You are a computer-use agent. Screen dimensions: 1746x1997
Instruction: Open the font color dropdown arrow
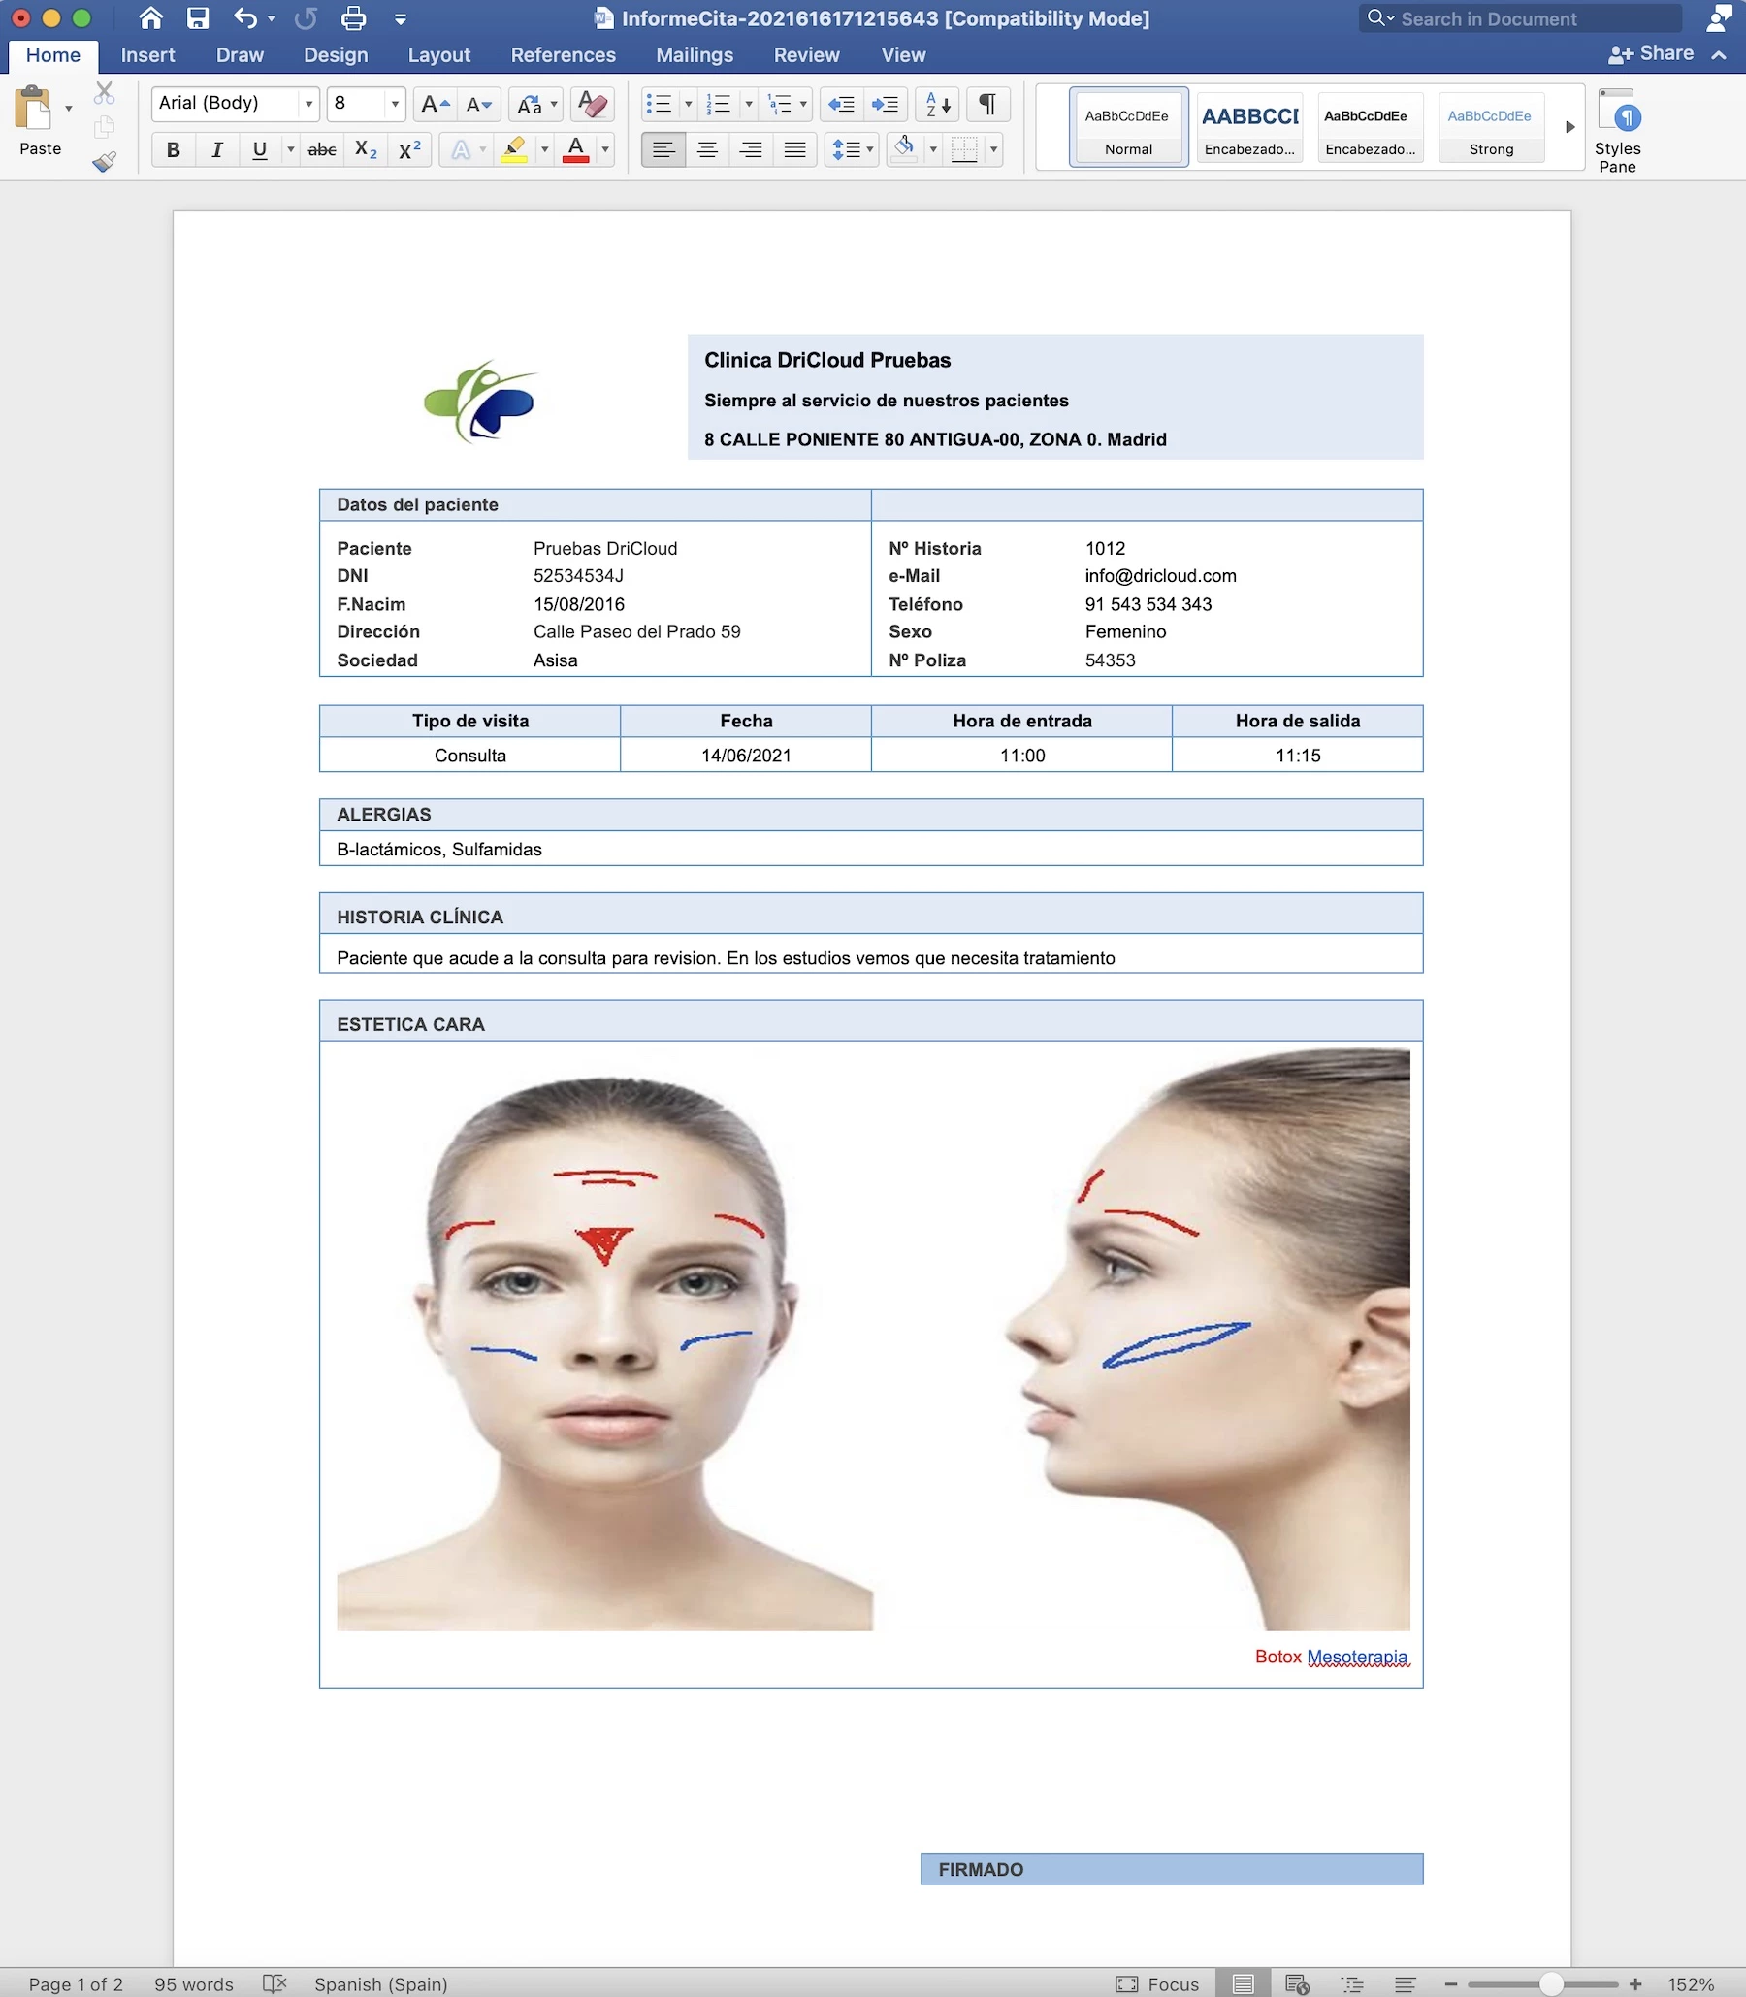pyautogui.click(x=604, y=150)
